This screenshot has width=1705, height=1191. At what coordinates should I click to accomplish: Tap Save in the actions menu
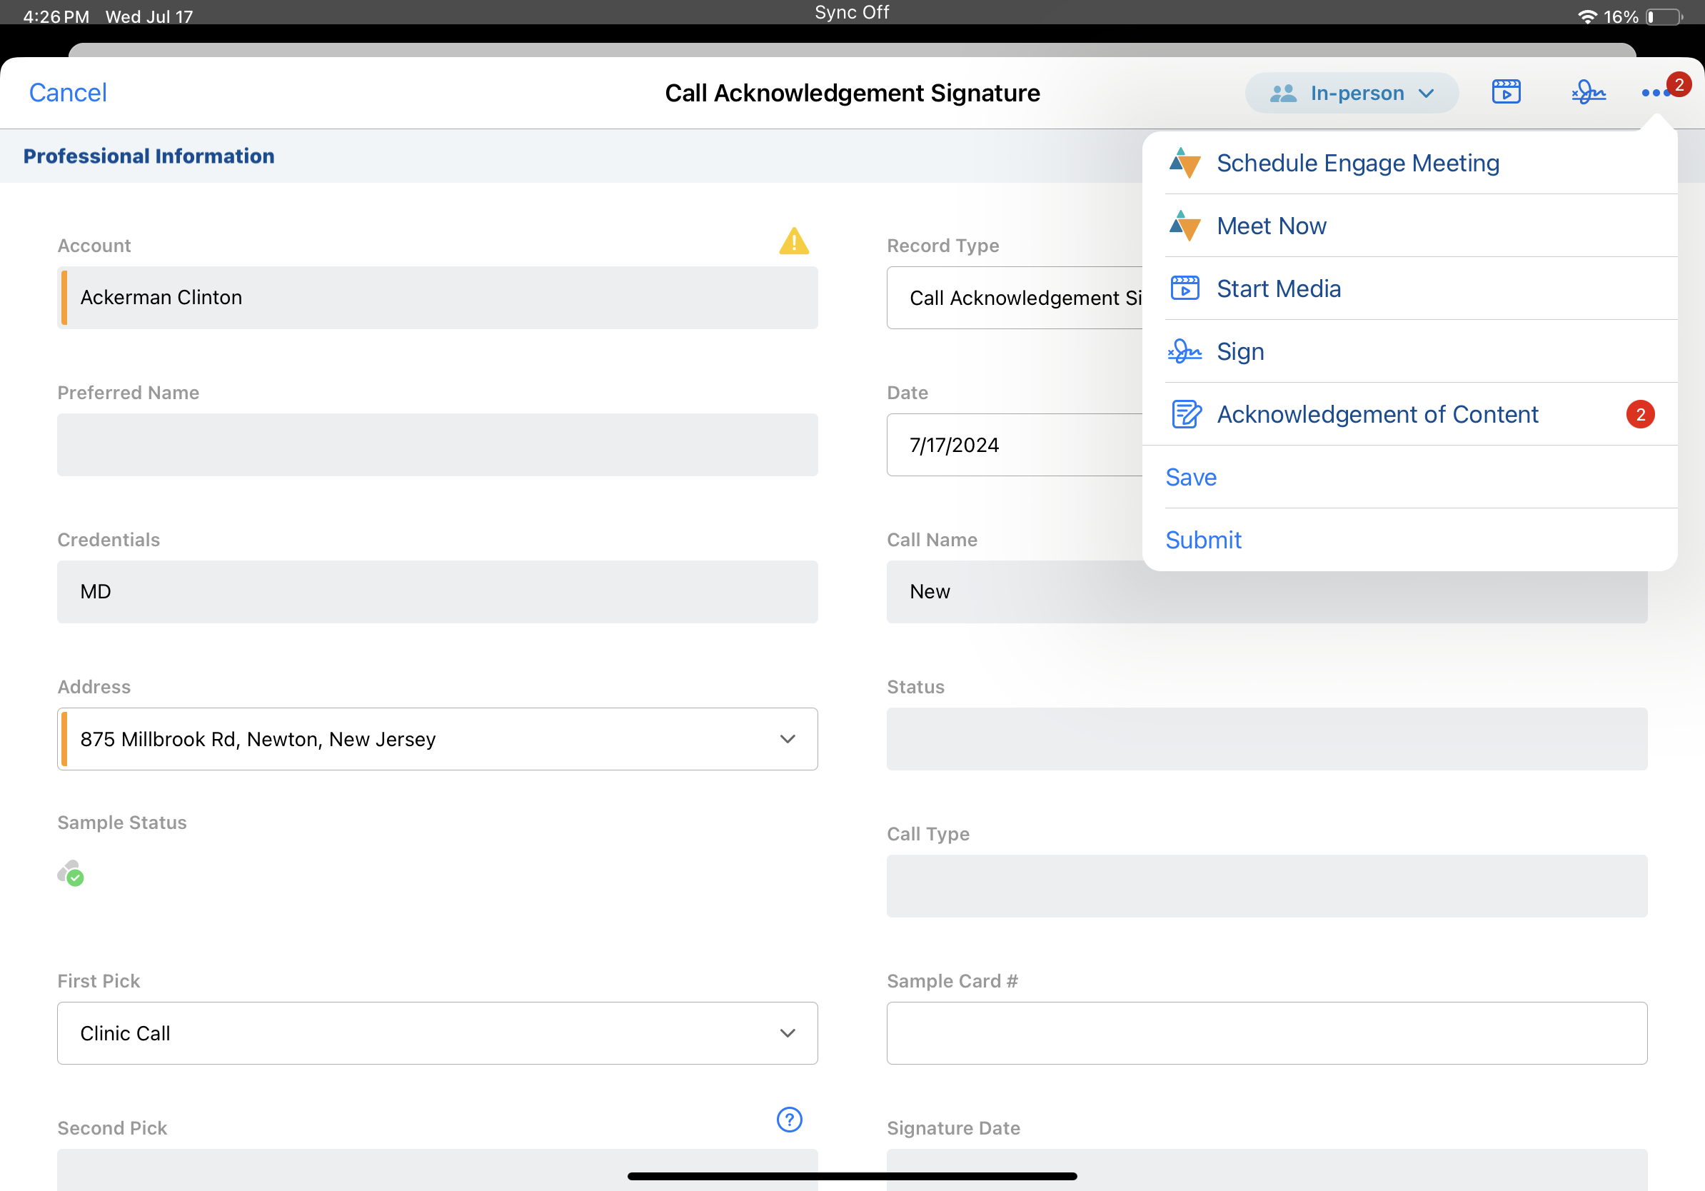[1190, 477]
